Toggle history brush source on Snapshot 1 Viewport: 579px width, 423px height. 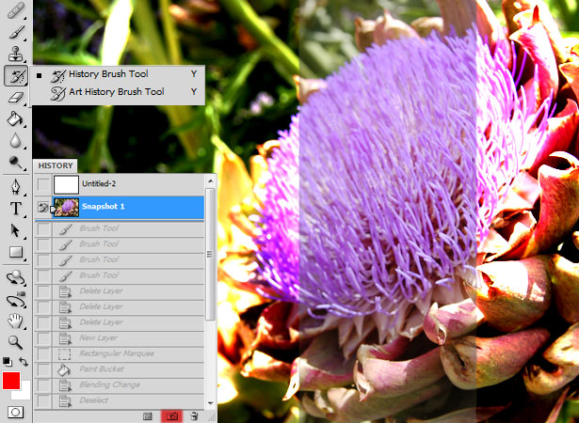coord(43,208)
